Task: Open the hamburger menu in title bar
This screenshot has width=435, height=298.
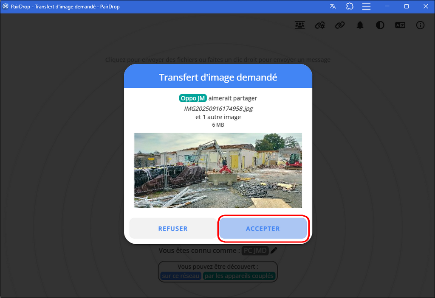Action: [x=367, y=6]
